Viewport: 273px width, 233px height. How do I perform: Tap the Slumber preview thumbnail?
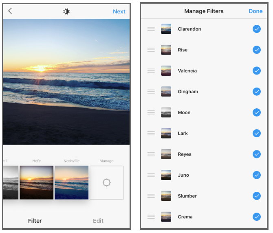pos(166,196)
